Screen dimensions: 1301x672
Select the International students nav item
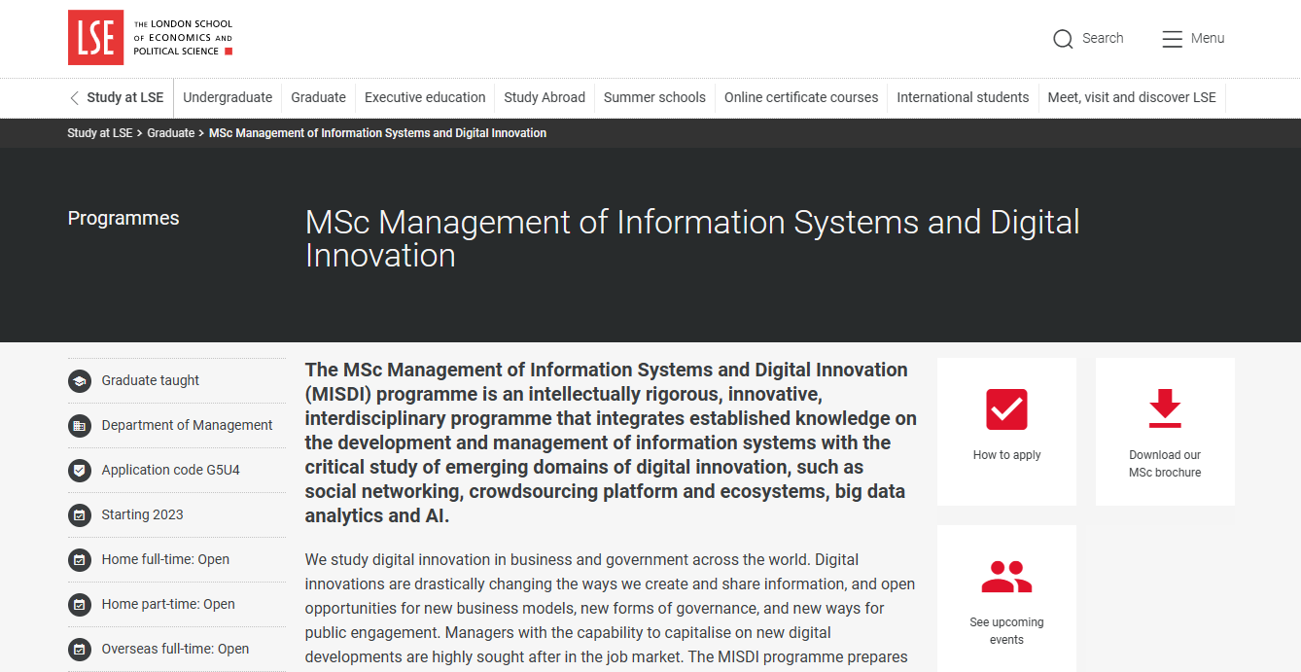coord(963,98)
